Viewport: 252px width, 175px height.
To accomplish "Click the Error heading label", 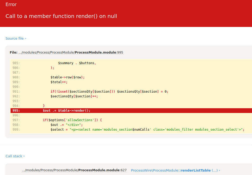I will coord(11,4).
